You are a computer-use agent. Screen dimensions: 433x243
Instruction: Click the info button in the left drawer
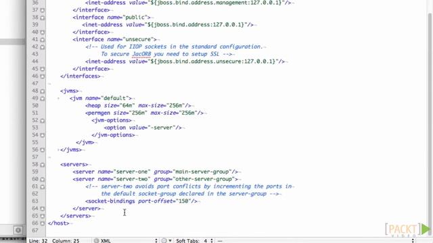18,230
